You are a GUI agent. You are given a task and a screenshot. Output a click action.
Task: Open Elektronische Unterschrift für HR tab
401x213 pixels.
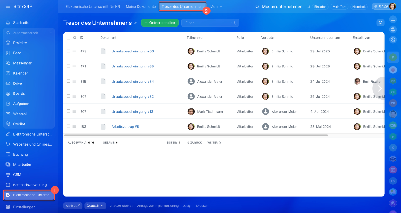click(93, 7)
